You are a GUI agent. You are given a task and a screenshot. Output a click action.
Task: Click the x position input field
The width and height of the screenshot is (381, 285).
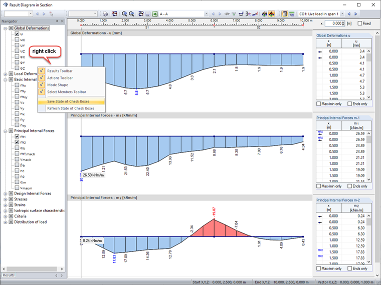tap(333, 23)
